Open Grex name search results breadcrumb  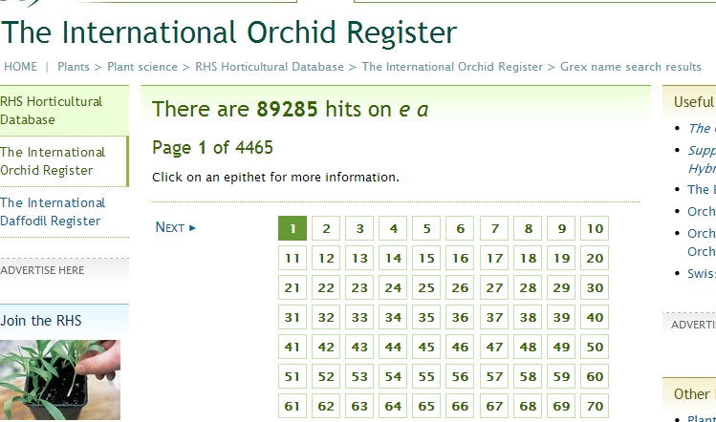(x=631, y=67)
